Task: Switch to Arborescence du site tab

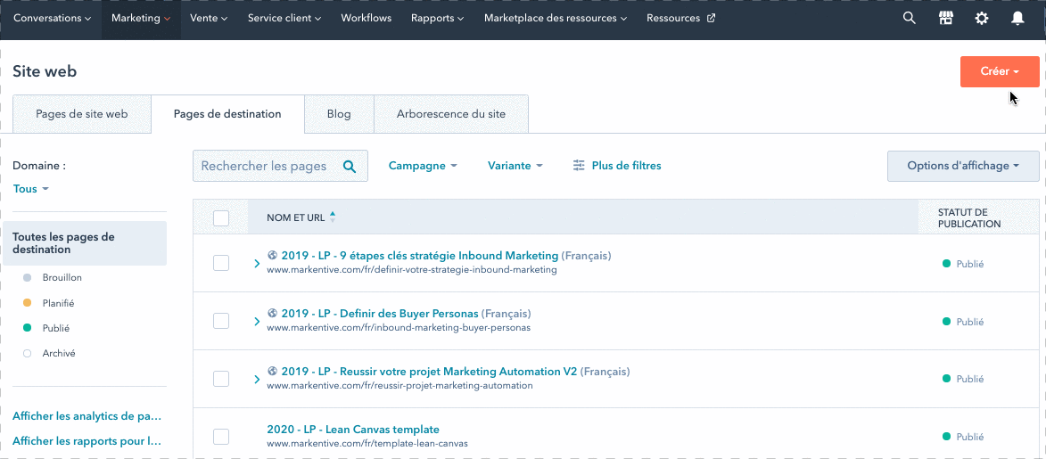Action: point(451,113)
